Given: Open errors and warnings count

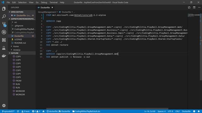Looking at the screenshot, I should pyautogui.click(x=36, y=111).
